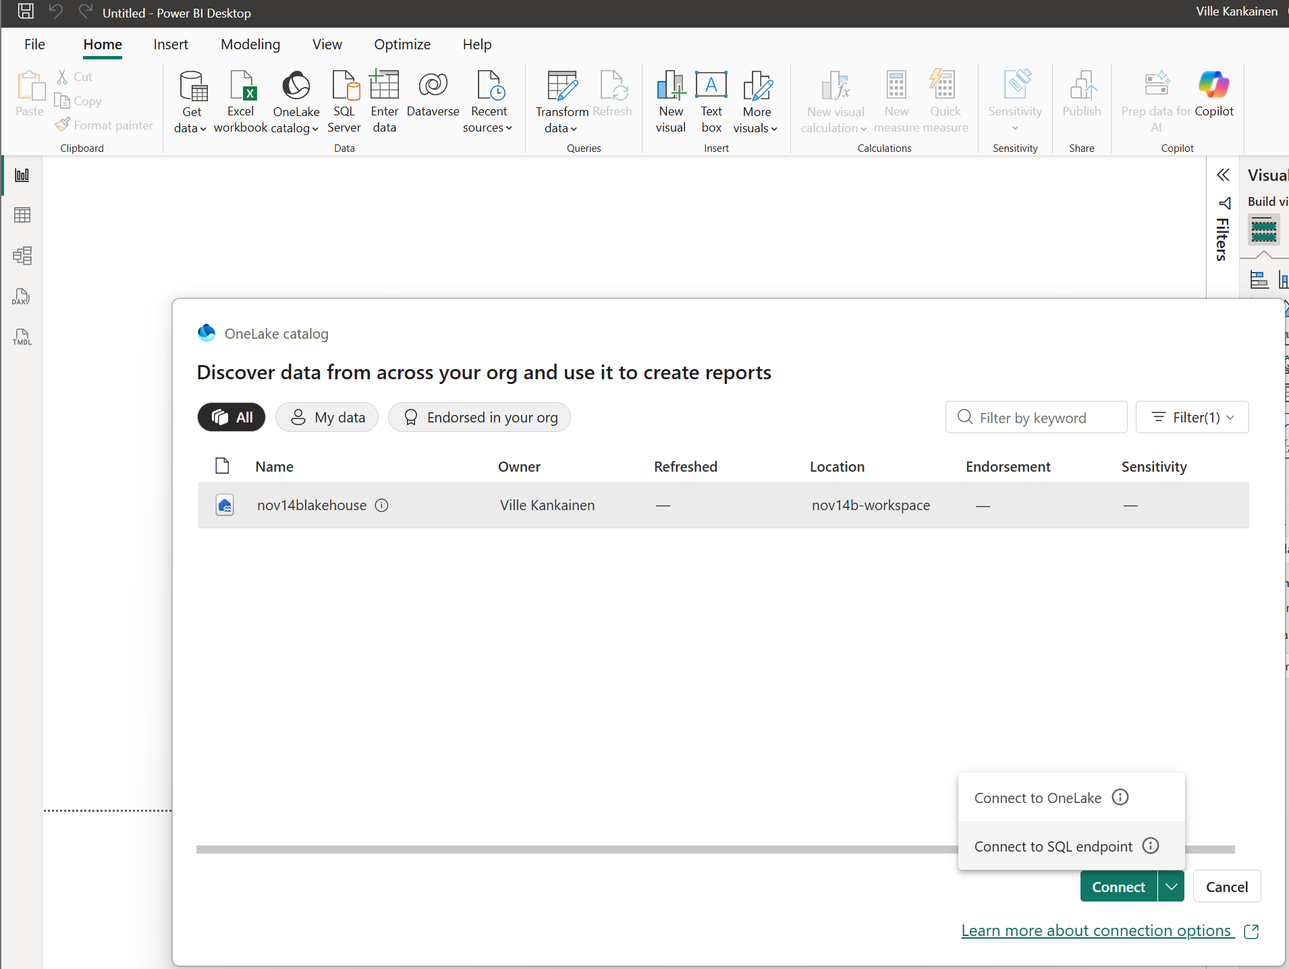Open the Filter(1) dropdown
This screenshot has height=969, width=1289.
(1191, 416)
